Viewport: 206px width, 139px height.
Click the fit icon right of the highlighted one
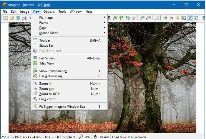click(x=196, y=18)
